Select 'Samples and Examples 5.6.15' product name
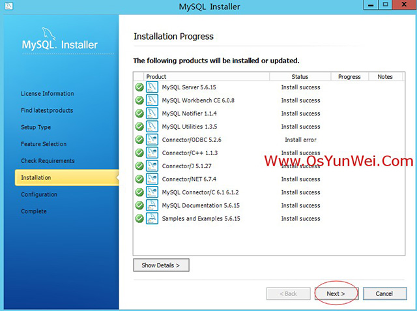Viewport: 417px width, 311px height. pos(201,218)
